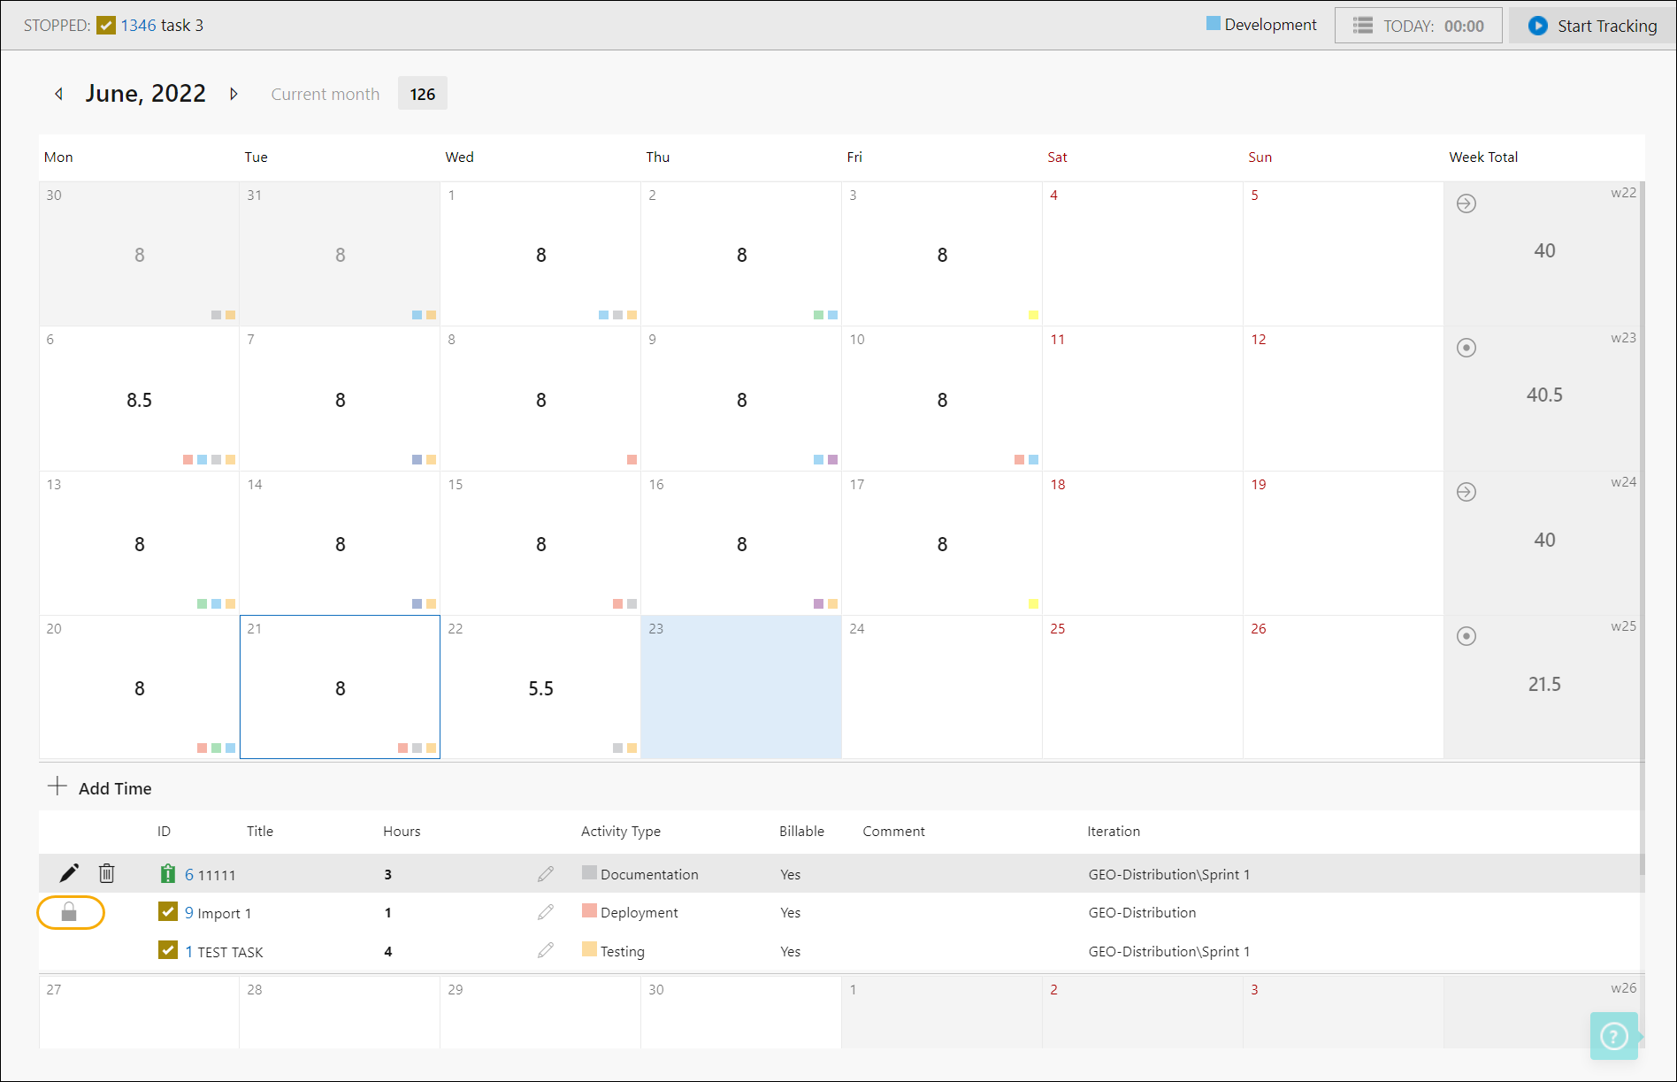Edit hours pencil for Import 1 row

[x=546, y=911]
